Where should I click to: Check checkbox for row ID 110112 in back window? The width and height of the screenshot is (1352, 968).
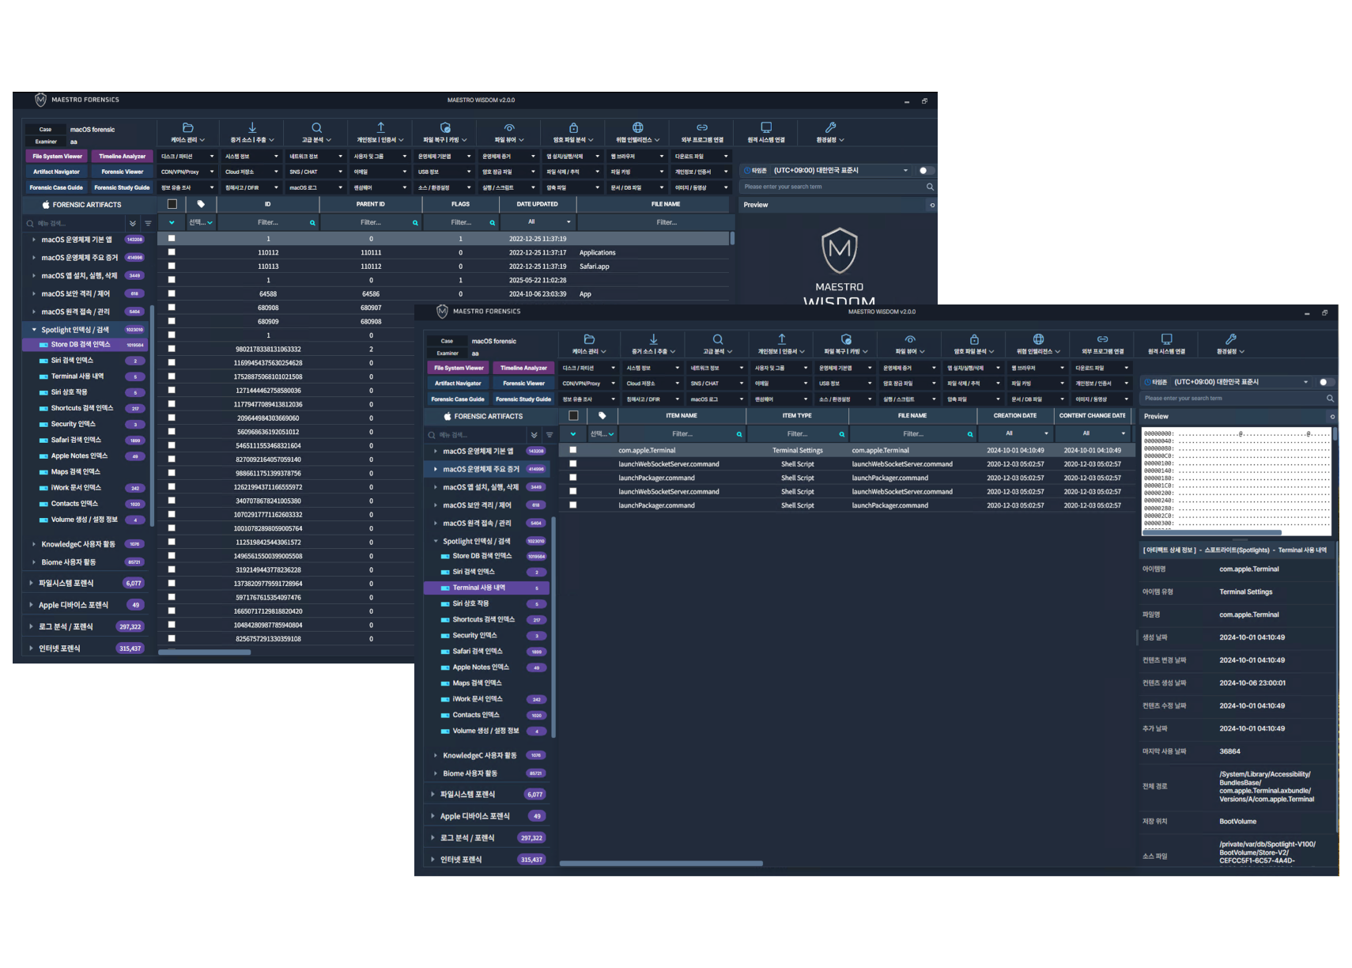click(172, 252)
